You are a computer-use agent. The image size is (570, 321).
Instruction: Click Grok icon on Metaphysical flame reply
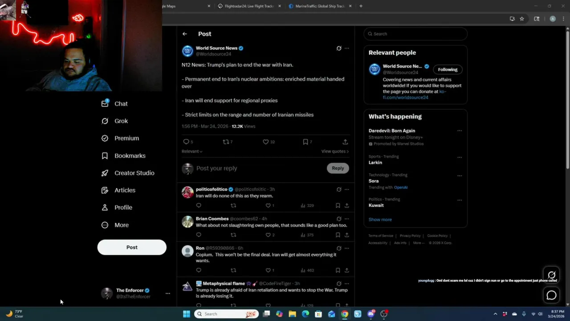tap(339, 284)
